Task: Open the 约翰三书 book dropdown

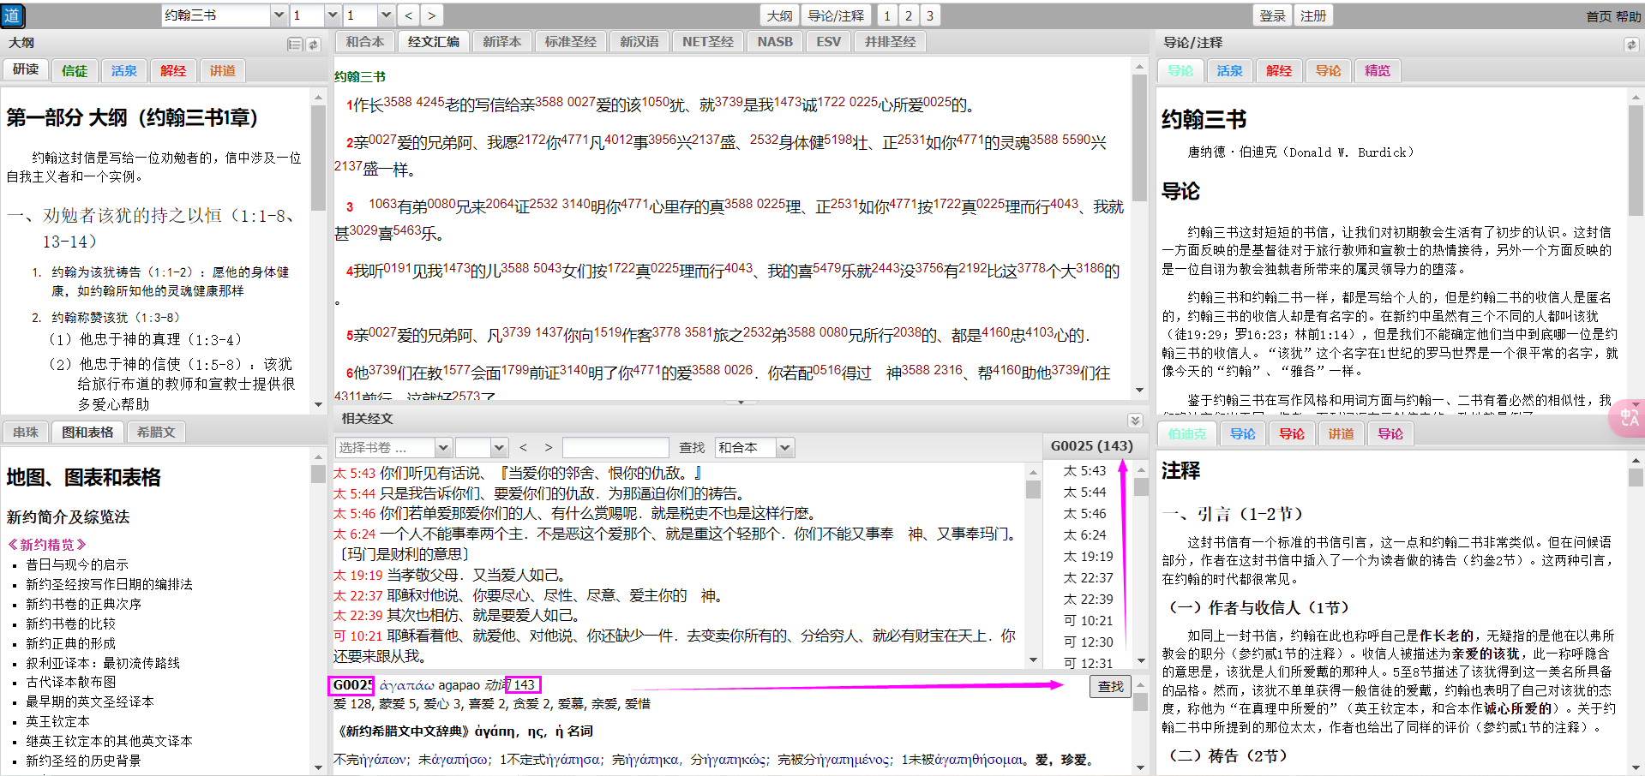Action: 279,15
